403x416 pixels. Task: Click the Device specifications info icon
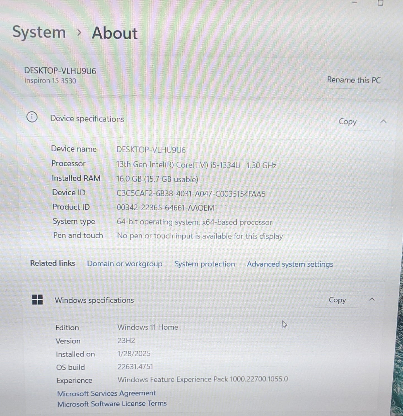coord(32,117)
